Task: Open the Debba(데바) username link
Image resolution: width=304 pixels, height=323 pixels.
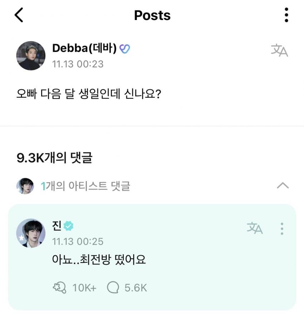Action: [84, 49]
